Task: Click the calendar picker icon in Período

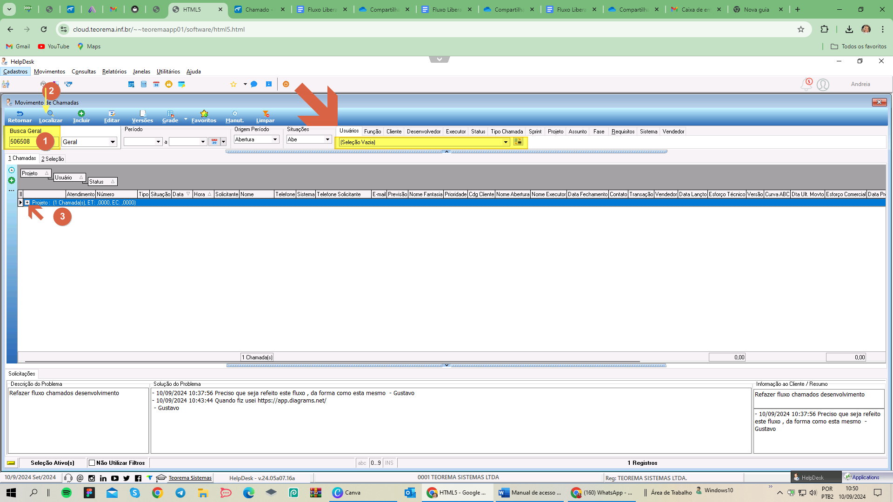Action: (214, 141)
